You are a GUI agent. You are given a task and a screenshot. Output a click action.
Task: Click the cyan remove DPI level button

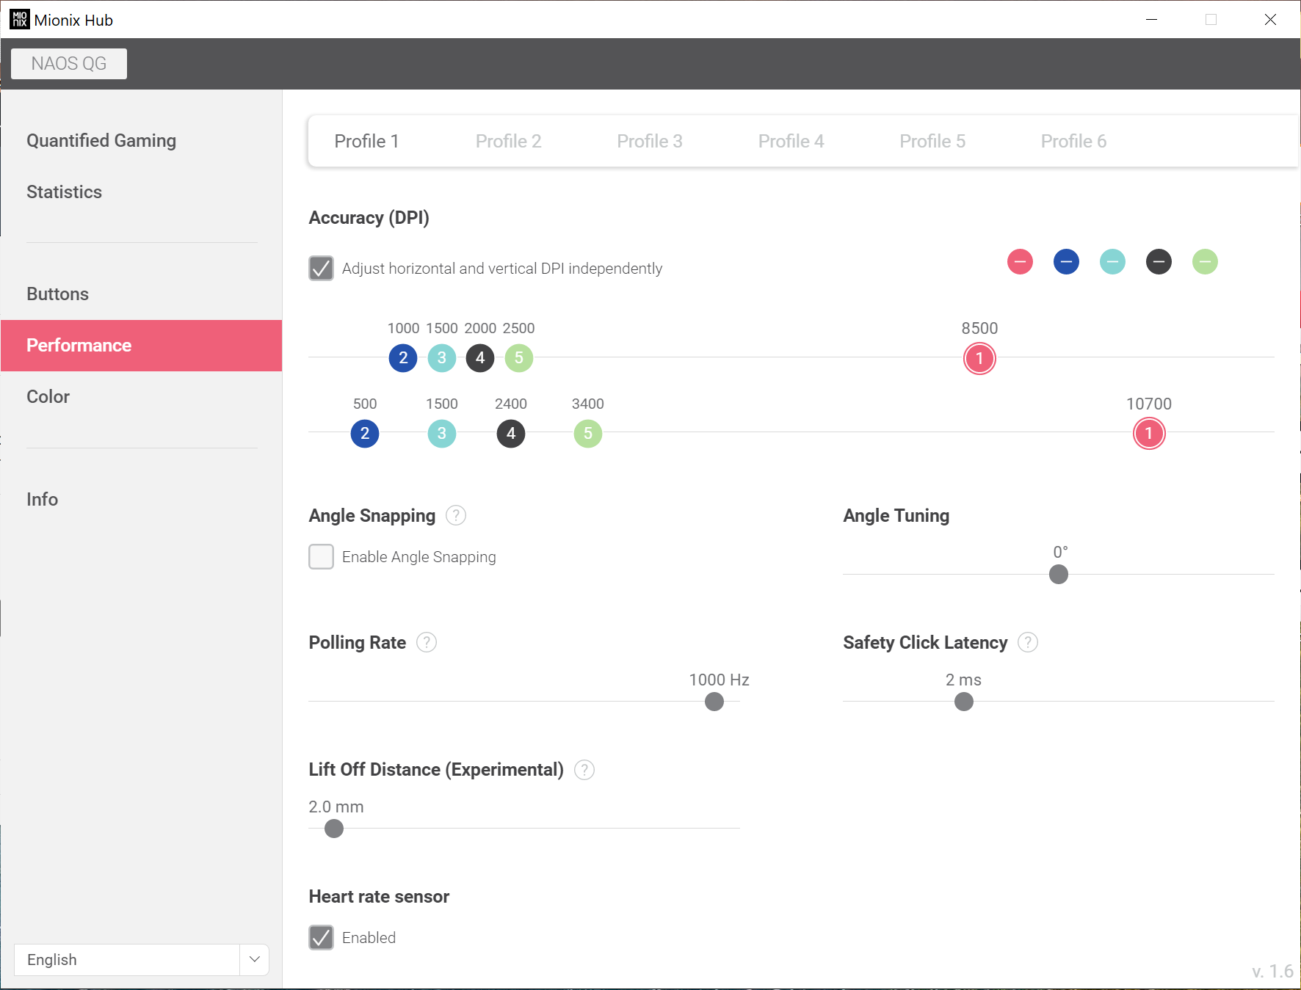tap(1112, 262)
